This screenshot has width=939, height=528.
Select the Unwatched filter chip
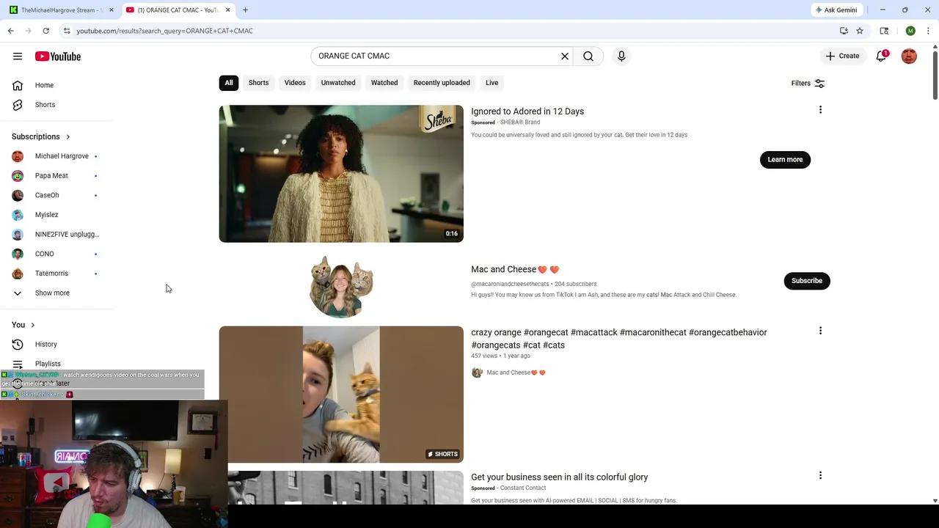point(338,83)
